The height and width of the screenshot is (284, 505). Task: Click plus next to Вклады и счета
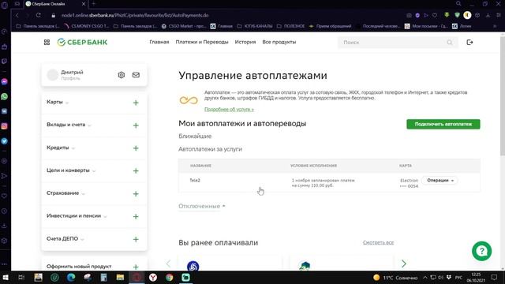tap(136, 125)
